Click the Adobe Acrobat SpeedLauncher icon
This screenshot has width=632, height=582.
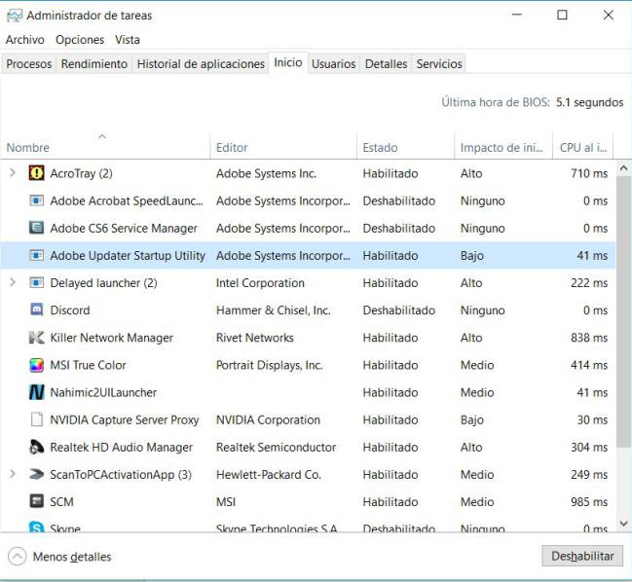(37, 200)
